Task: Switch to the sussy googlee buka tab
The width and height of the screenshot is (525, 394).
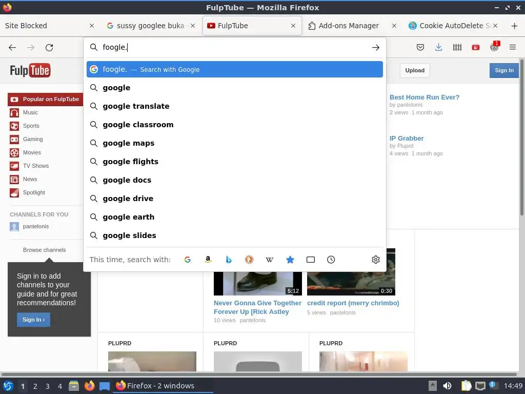Action: (x=151, y=26)
